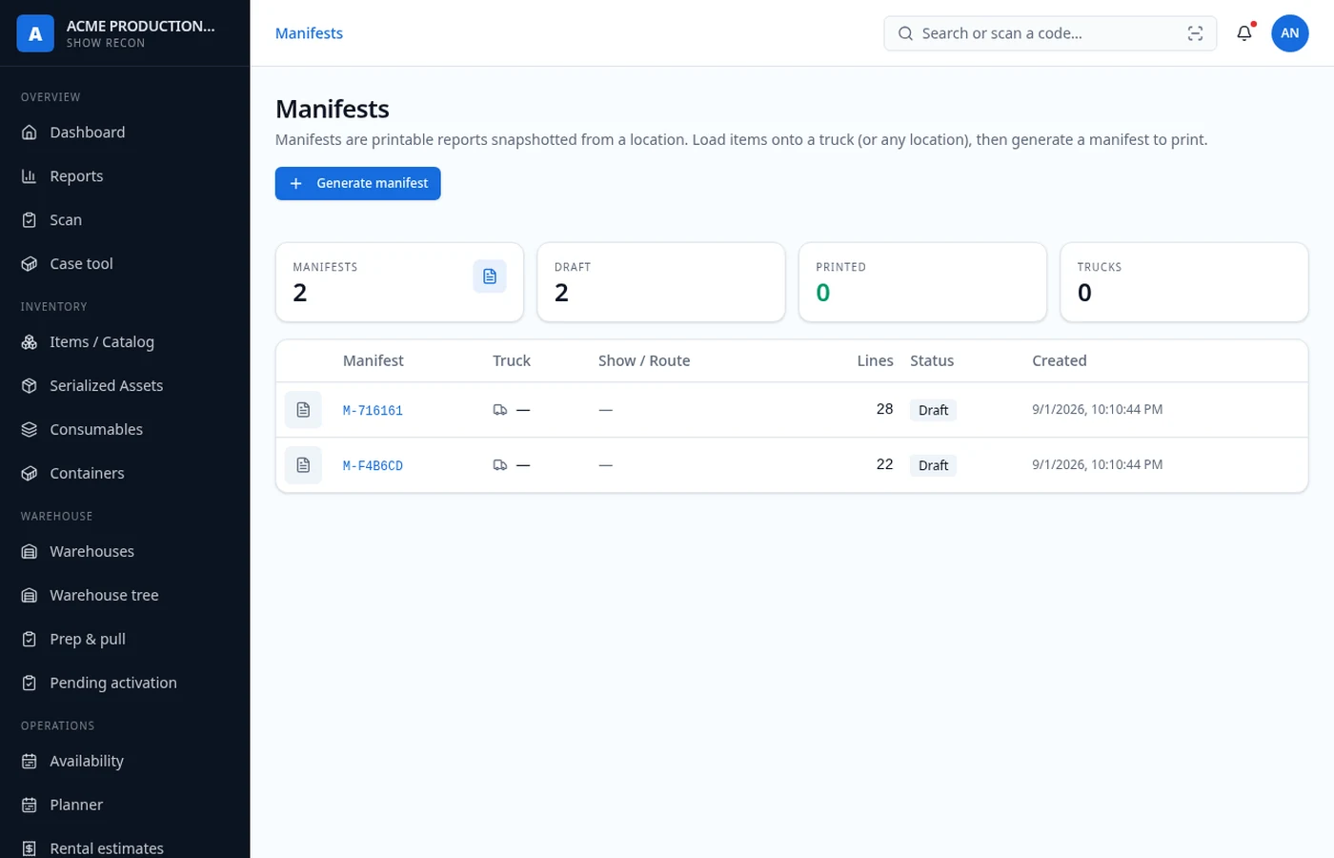Click the Created column header
Screen dimensions: 1334x858
click(x=1060, y=361)
